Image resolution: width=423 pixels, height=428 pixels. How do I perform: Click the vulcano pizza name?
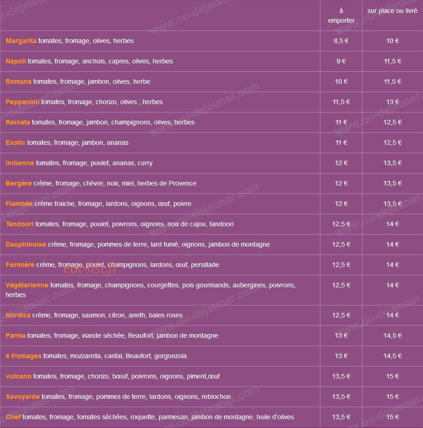click(18, 377)
